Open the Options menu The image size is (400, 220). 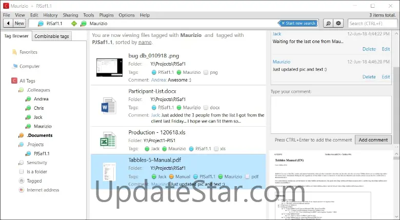pyautogui.click(x=127, y=15)
